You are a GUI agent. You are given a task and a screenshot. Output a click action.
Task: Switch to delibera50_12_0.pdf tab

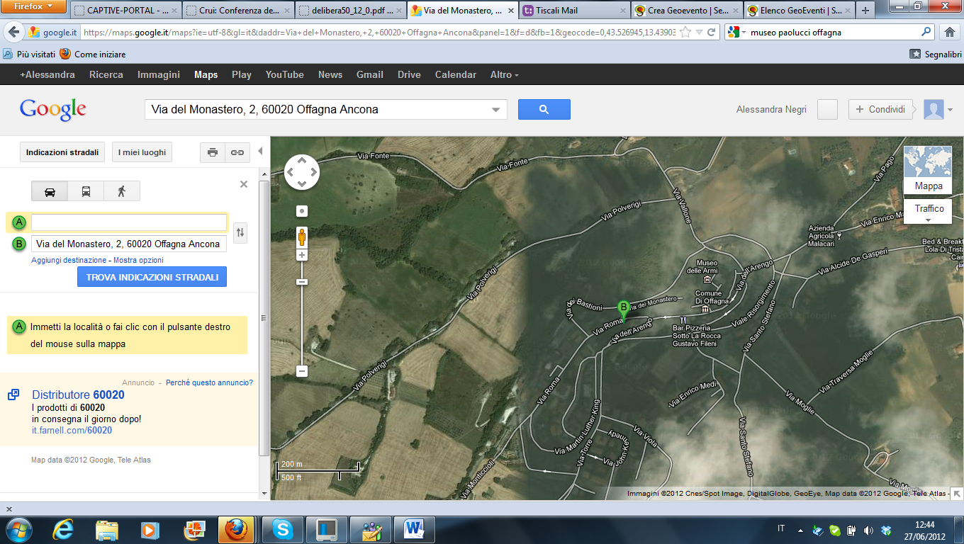click(x=349, y=11)
